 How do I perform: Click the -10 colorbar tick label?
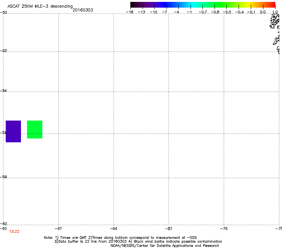[154, 12]
